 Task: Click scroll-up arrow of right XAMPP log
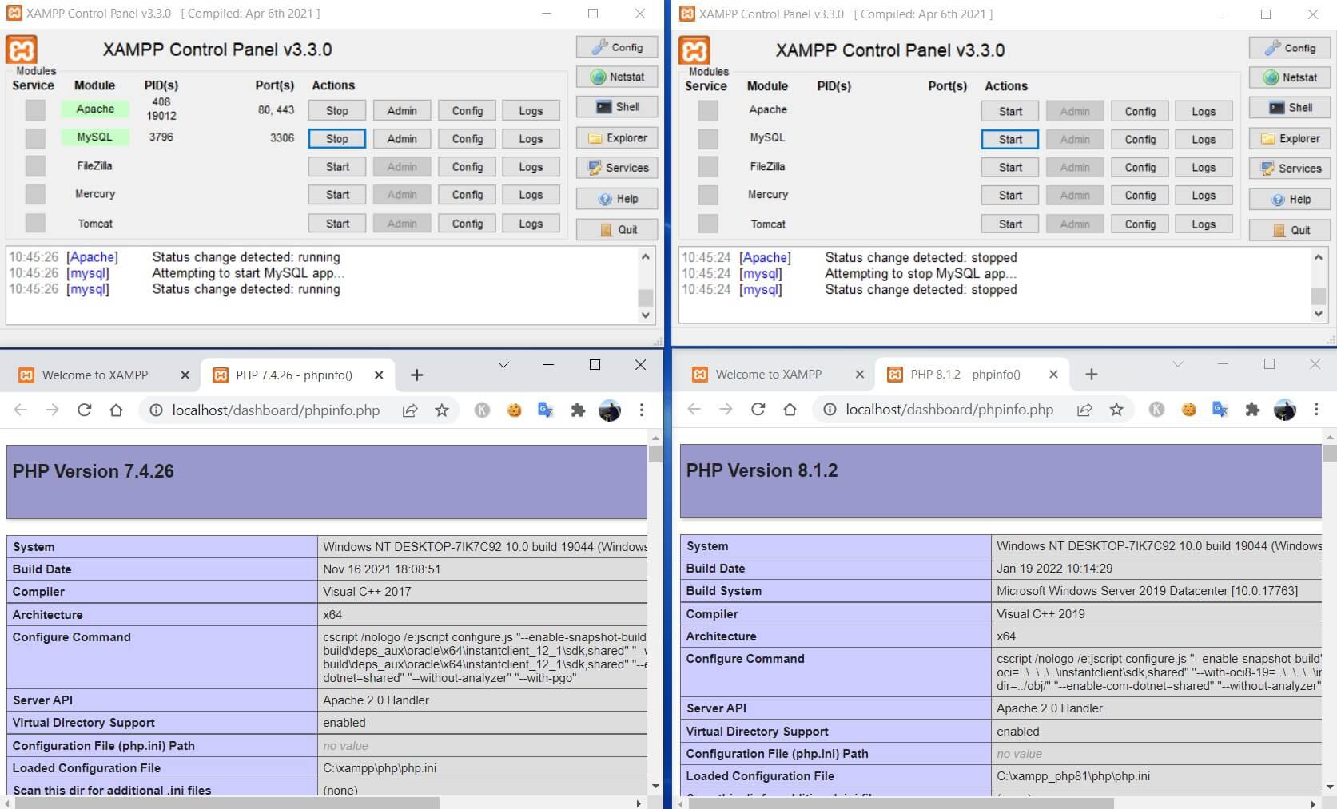click(x=1319, y=257)
